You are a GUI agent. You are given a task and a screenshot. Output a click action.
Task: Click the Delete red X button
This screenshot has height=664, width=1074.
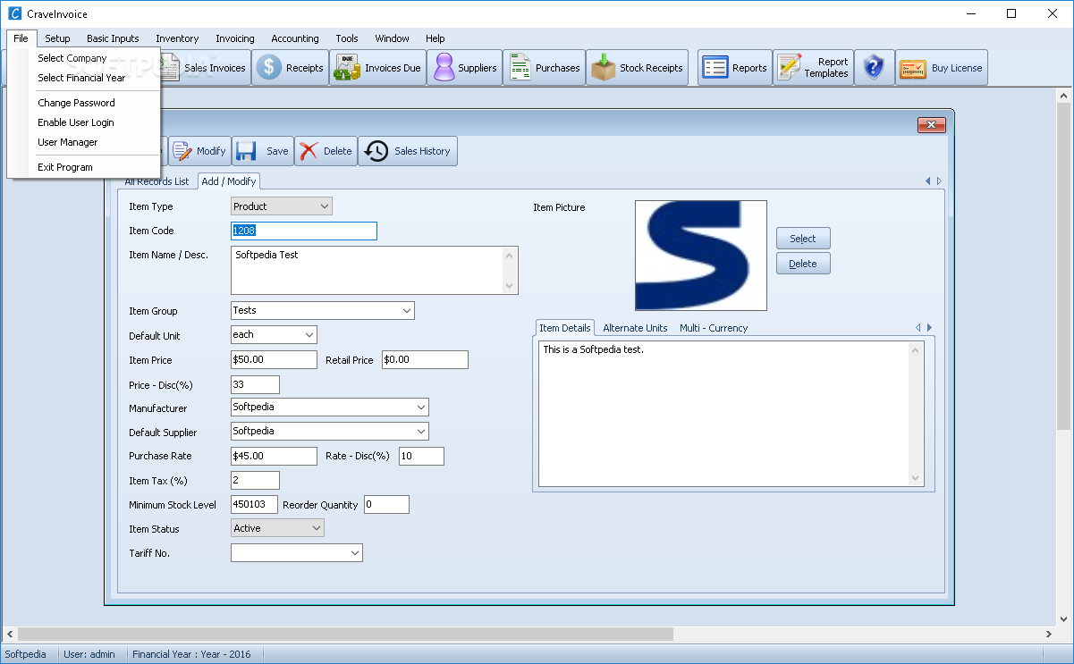click(x=326, y=151)
